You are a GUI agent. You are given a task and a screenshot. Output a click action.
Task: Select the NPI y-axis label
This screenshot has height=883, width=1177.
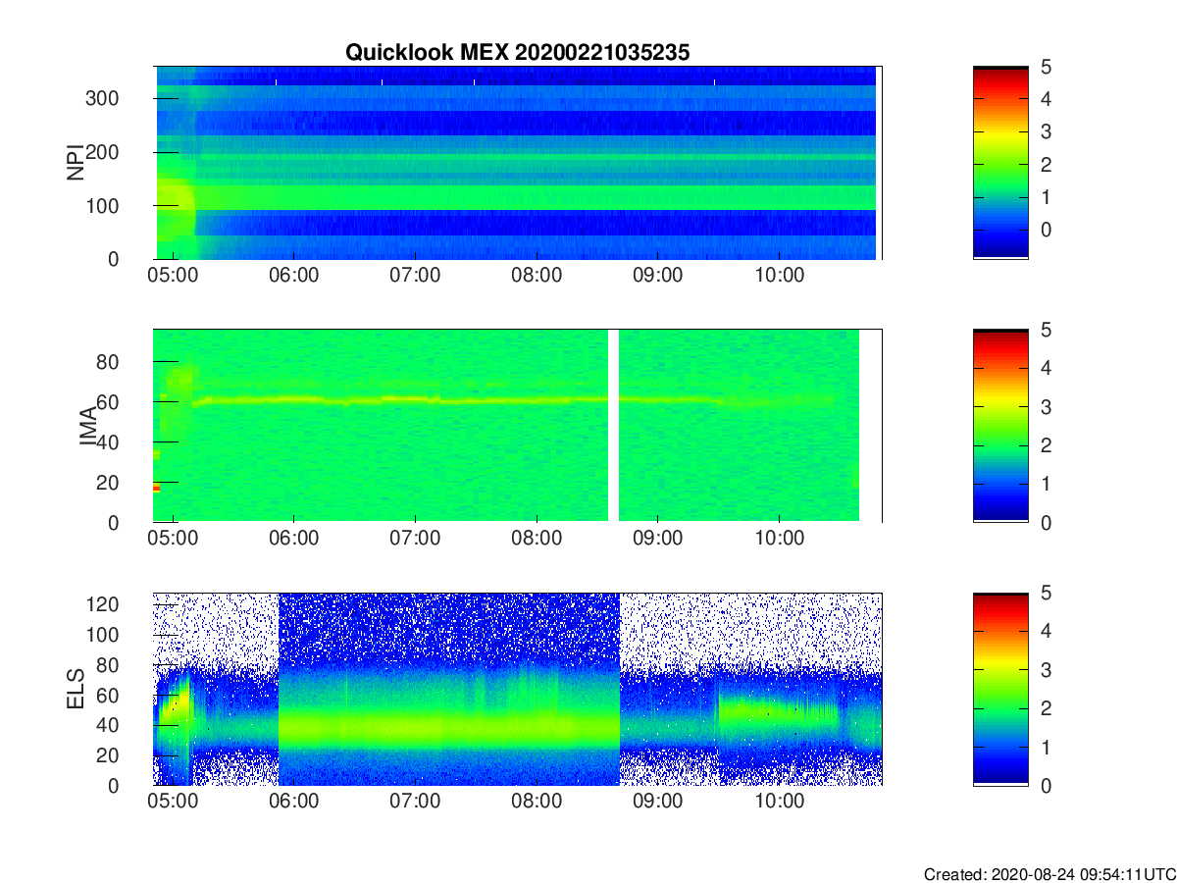pos(75,164)
